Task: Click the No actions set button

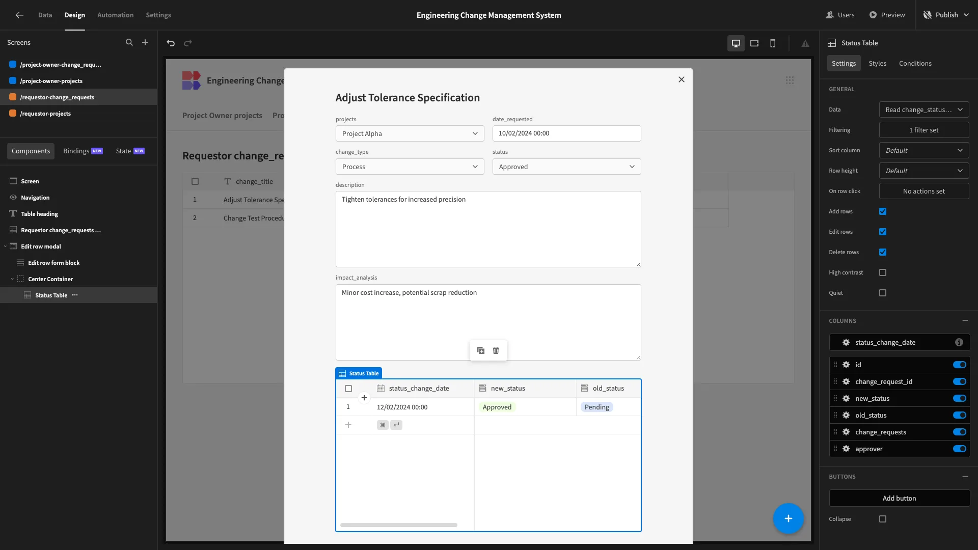Action: [x=924, y=191]
